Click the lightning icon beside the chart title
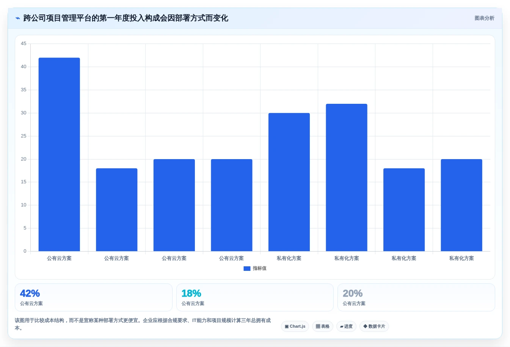 coord(18,18)
